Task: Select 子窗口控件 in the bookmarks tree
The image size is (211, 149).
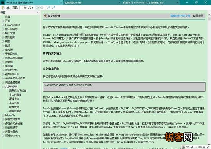Action: [x=12, y=54]
